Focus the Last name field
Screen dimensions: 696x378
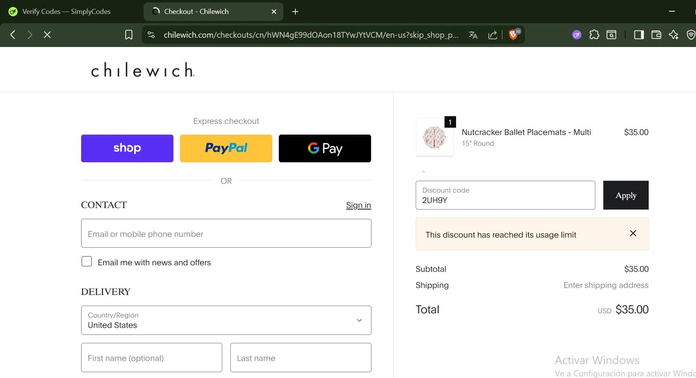click(301, 358)
